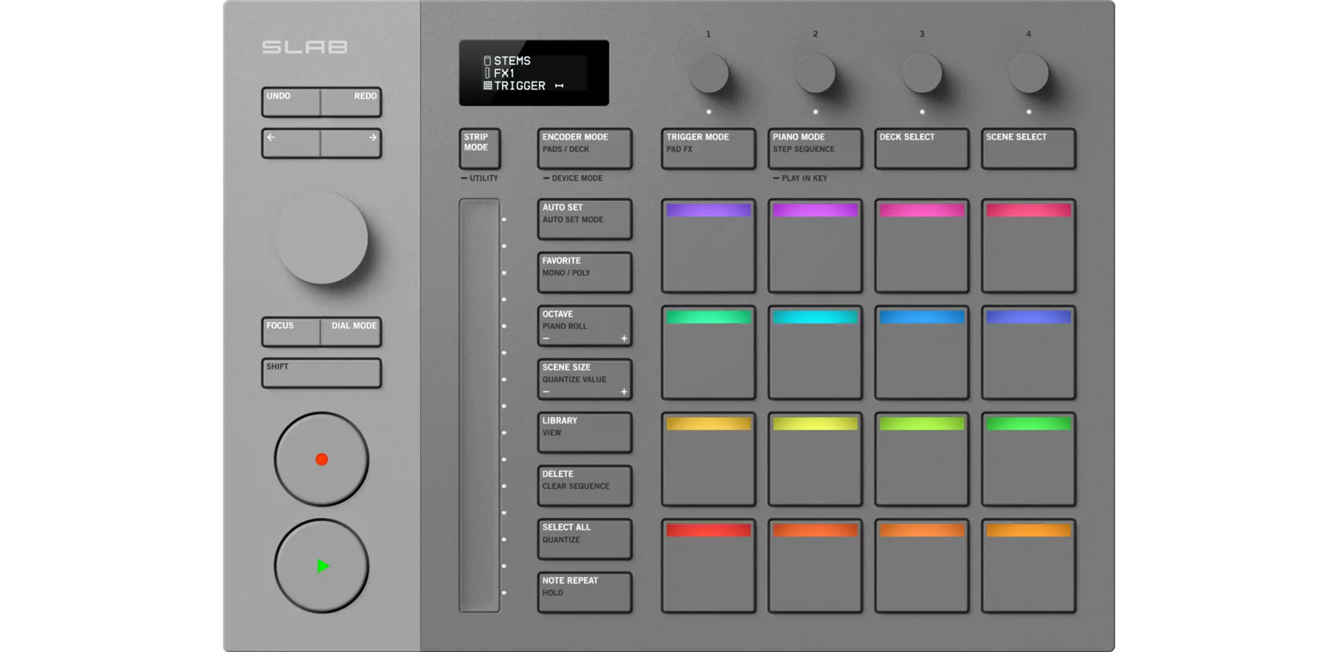Screen dimensions: 1338x652
Task: Toggle Strip Mode button
Action: tap(480, 148)
